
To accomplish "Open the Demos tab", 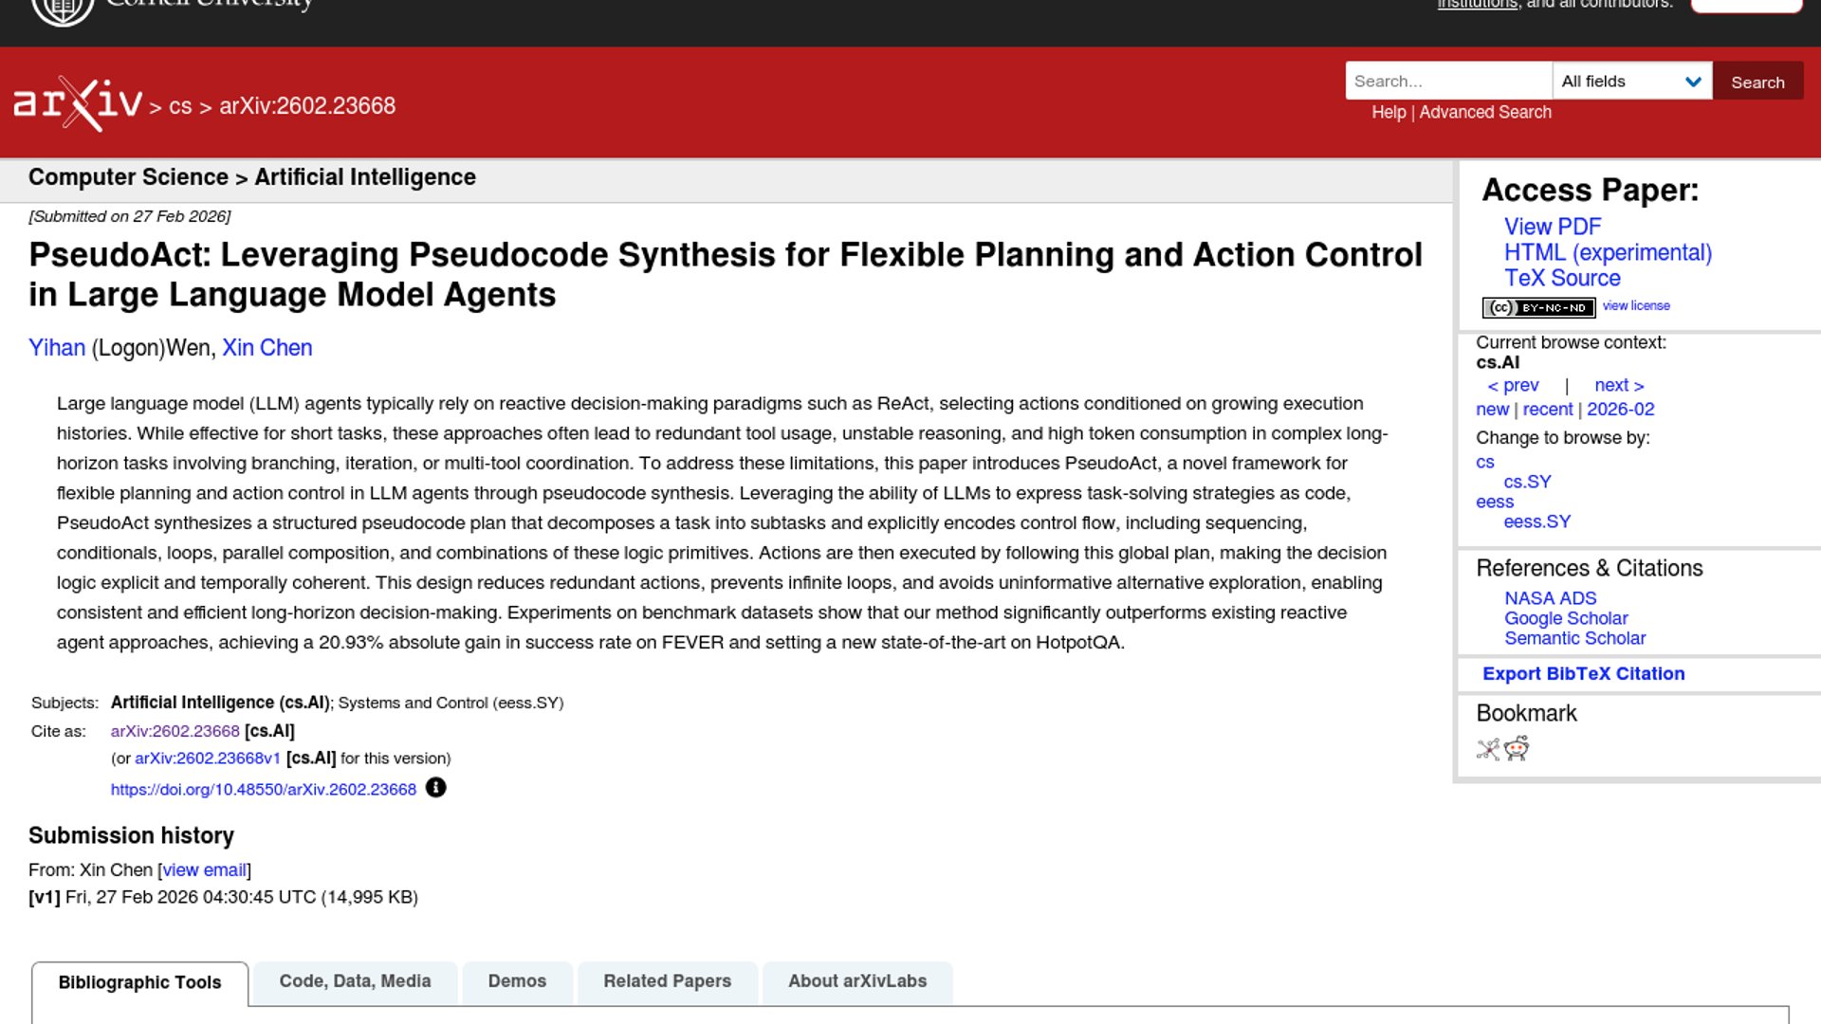I will (517, 981).
